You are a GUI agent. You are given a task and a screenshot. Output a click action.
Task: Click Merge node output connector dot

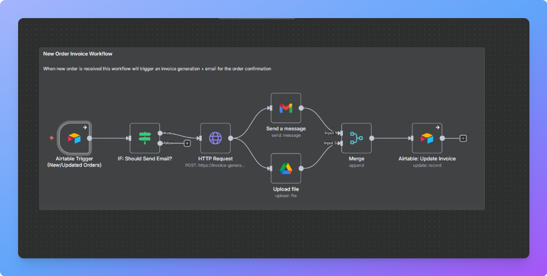click(372, 138)
